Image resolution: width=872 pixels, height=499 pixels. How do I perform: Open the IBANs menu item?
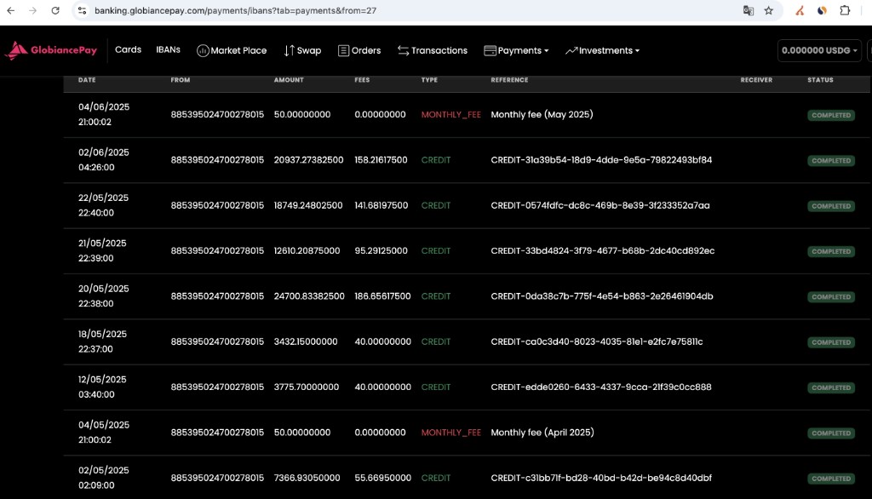(168, 49)
